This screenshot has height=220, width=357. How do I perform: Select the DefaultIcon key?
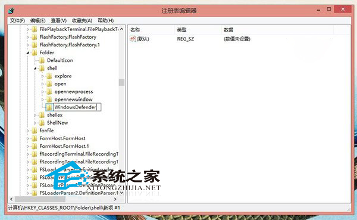[60, 60]
